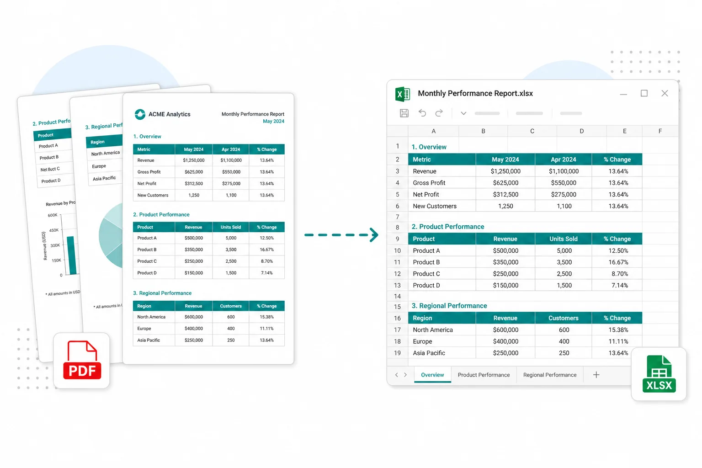Click 'New Customers' cell in spreadsheet

[x=442, y=206]
